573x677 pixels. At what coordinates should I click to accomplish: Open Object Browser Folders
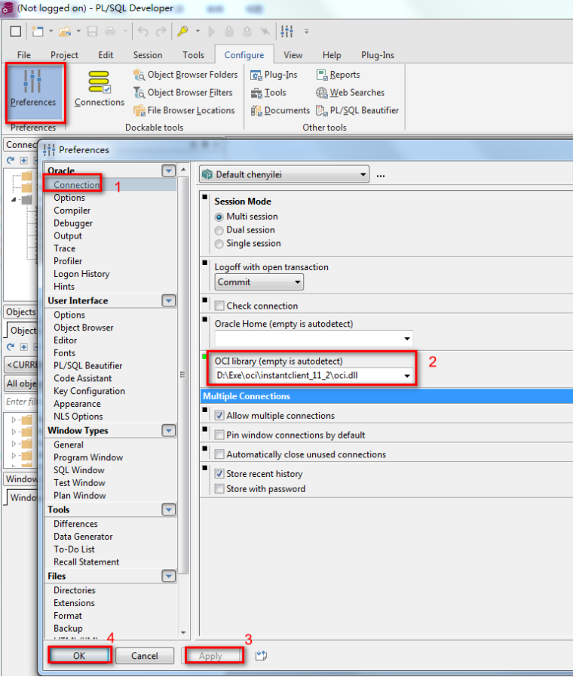[x=185, y=75]
